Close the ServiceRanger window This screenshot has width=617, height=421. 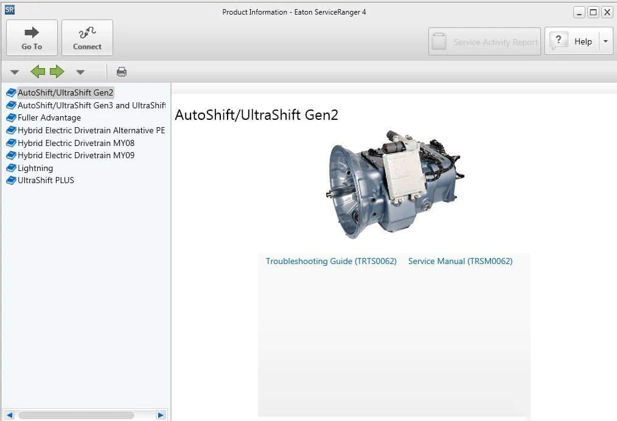tap(607, 12)
